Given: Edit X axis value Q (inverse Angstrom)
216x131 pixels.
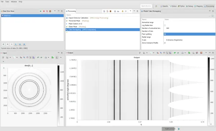Looking at the screenshot, I should (189, 40).
